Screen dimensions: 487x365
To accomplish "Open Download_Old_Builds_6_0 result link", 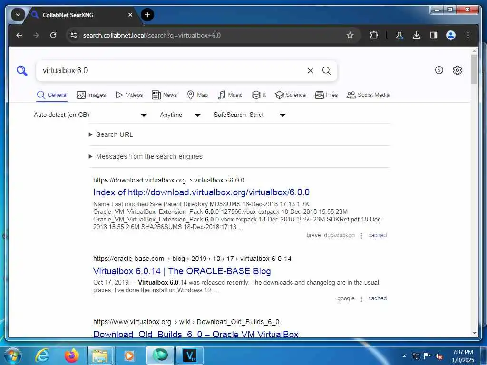I will point(195,334).
